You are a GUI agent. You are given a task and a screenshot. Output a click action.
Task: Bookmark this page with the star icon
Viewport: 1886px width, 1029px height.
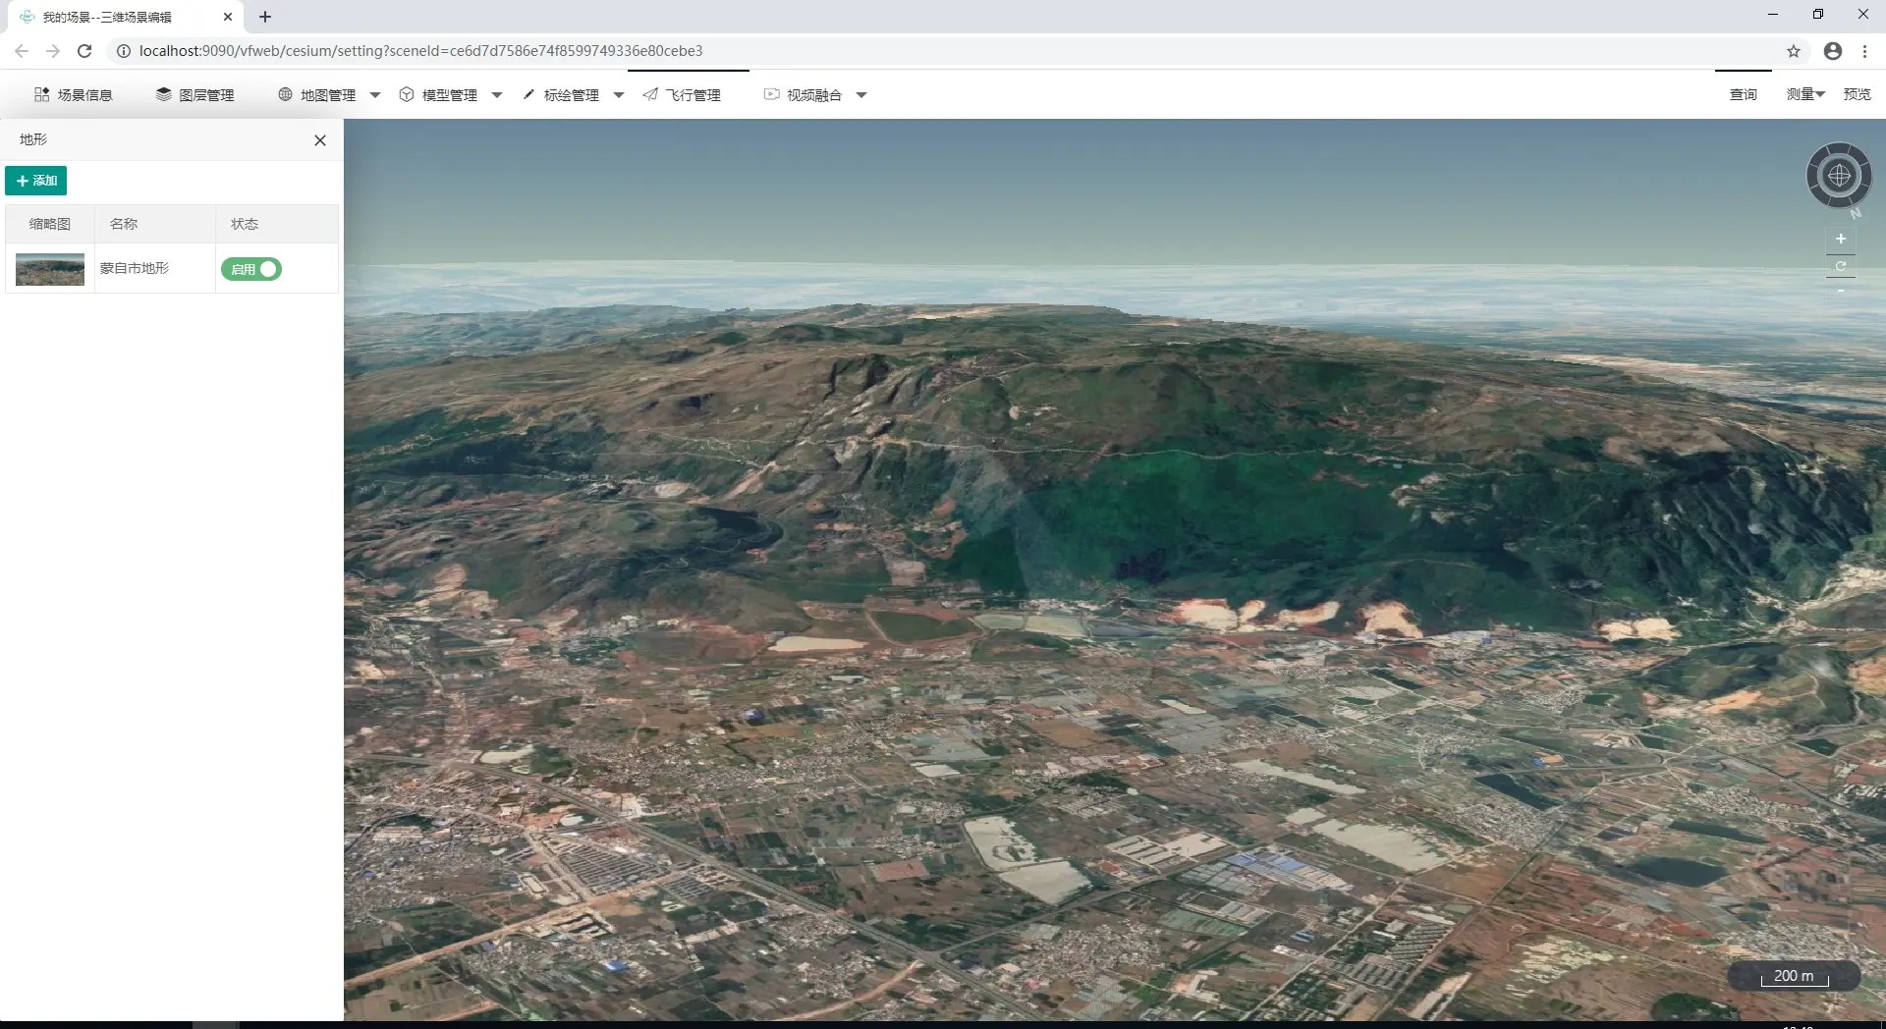pyautogui.click(x=1794, y=51)
